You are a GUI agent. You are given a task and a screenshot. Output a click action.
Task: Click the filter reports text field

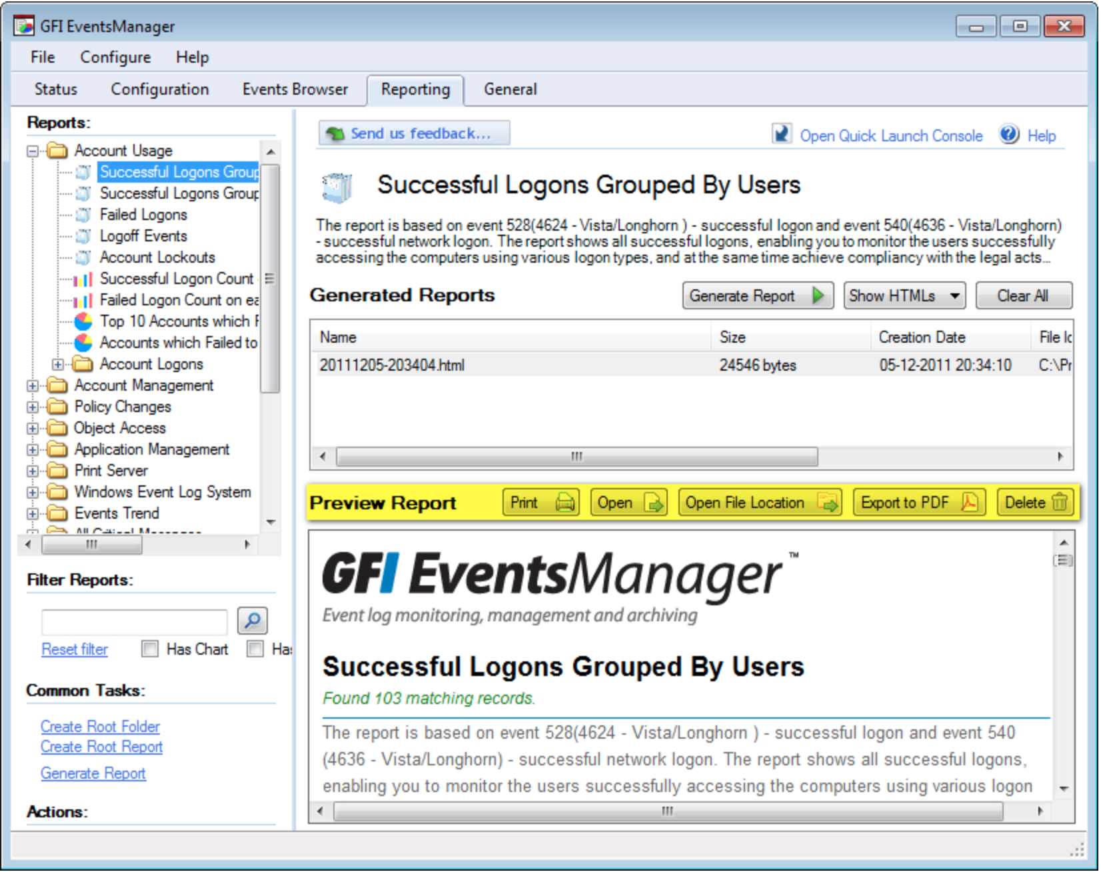click(134, 623)
